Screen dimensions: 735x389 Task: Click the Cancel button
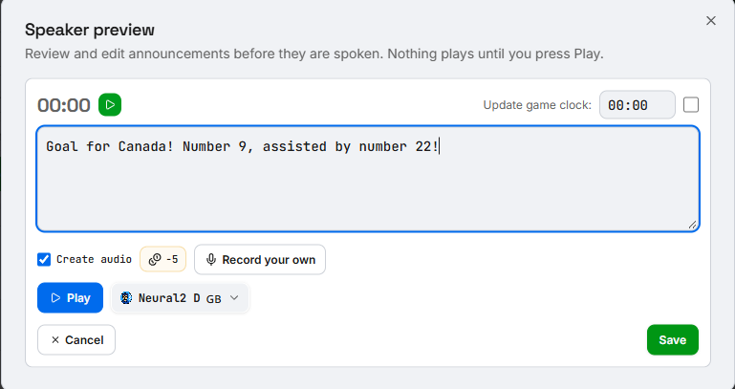pos(76,340)
